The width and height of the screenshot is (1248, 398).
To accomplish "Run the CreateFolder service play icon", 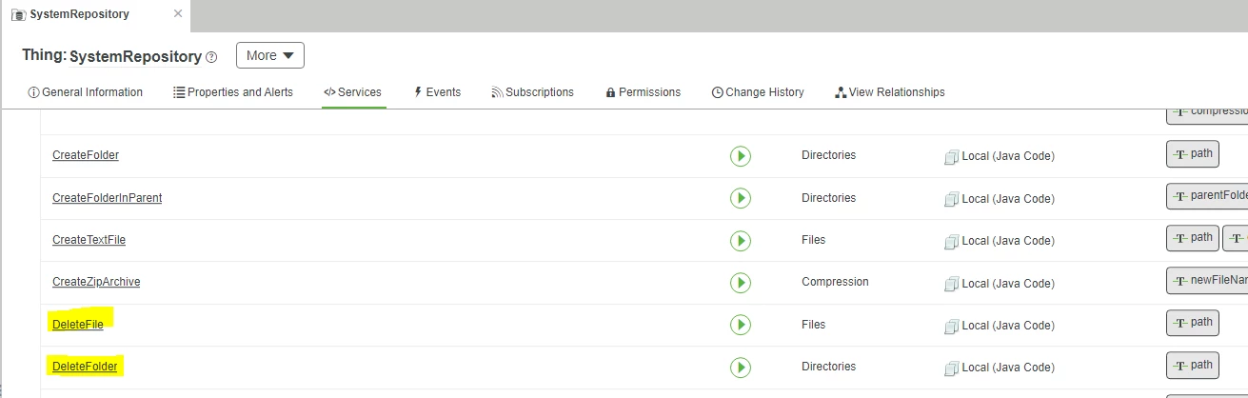I will coord(741,156).
